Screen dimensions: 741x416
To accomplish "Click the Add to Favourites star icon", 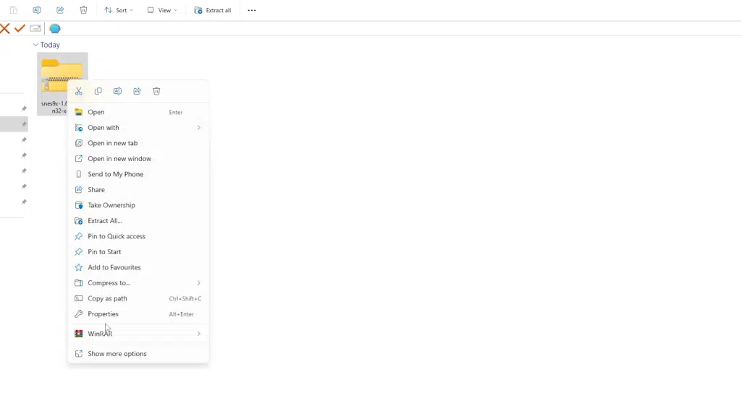I will [x=78, y=267].
